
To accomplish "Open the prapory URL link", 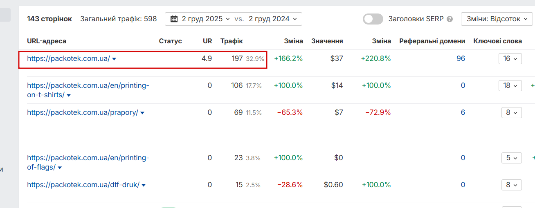I will click(83, 112).
